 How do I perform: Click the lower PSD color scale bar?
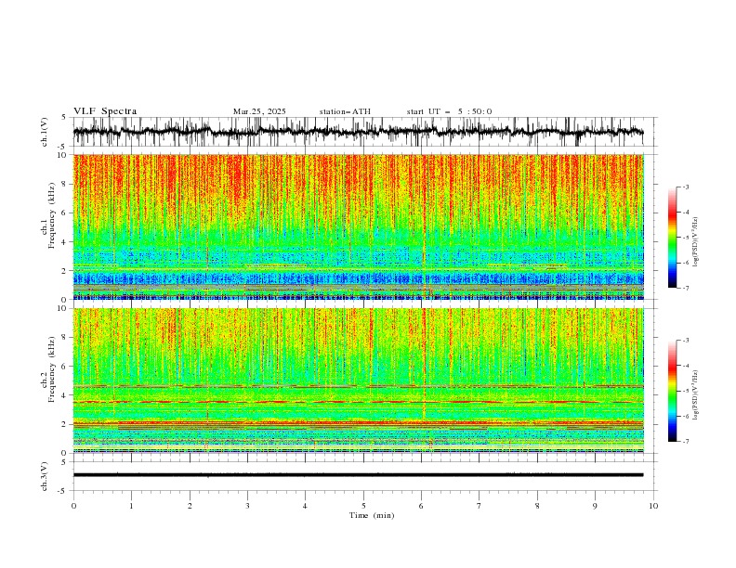[x=673, y=391]
